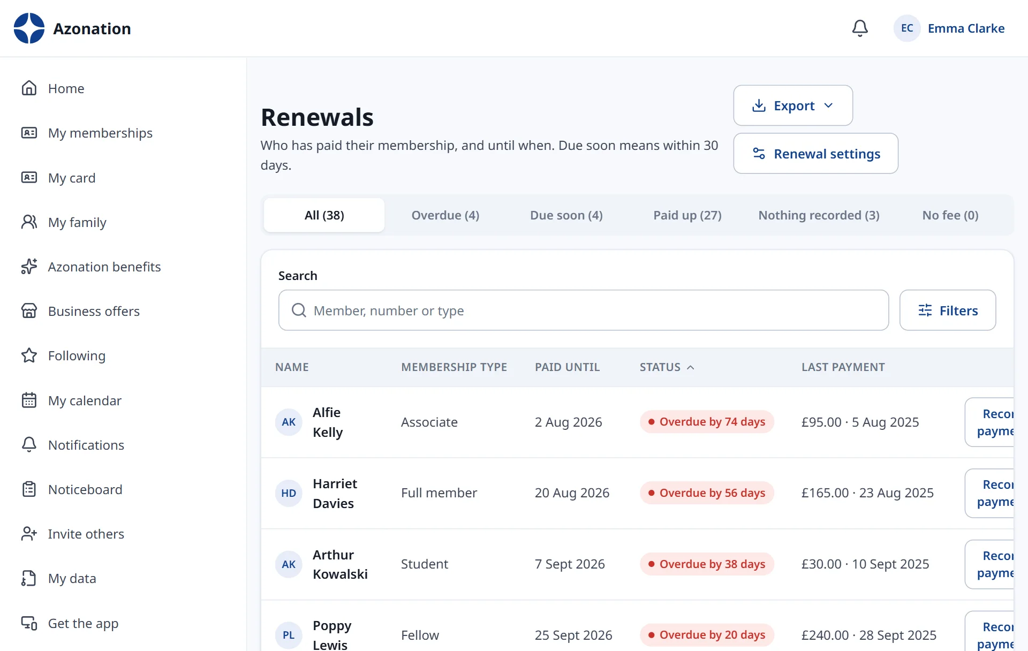Click the HD avatar beside Harriet Davies
The width and height of the screenshot is (1028, 651).
click(289, 493)
